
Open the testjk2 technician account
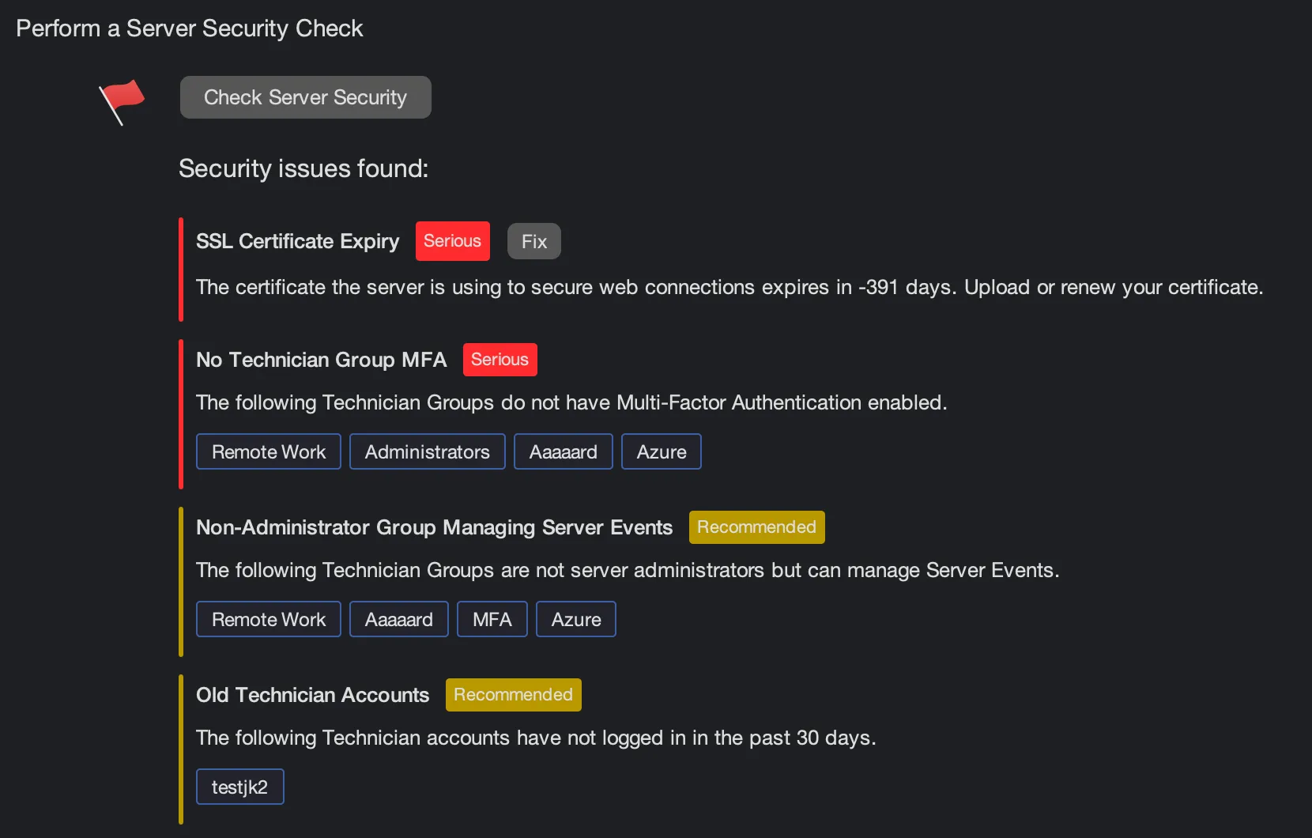tap(239, 787)
